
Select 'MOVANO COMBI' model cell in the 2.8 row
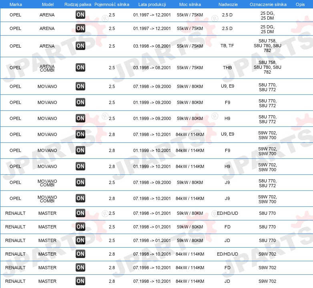tap(47, 199)
